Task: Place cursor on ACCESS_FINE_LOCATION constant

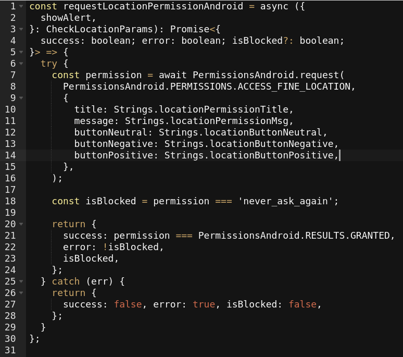Action: (x=294, y=87)
